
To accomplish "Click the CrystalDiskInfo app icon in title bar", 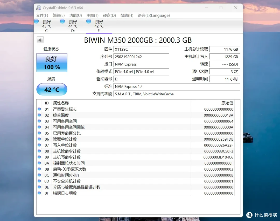I will click(x=38, y=8).
